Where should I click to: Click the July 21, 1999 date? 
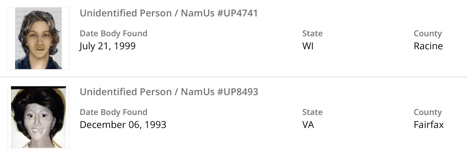pos(107,46)
